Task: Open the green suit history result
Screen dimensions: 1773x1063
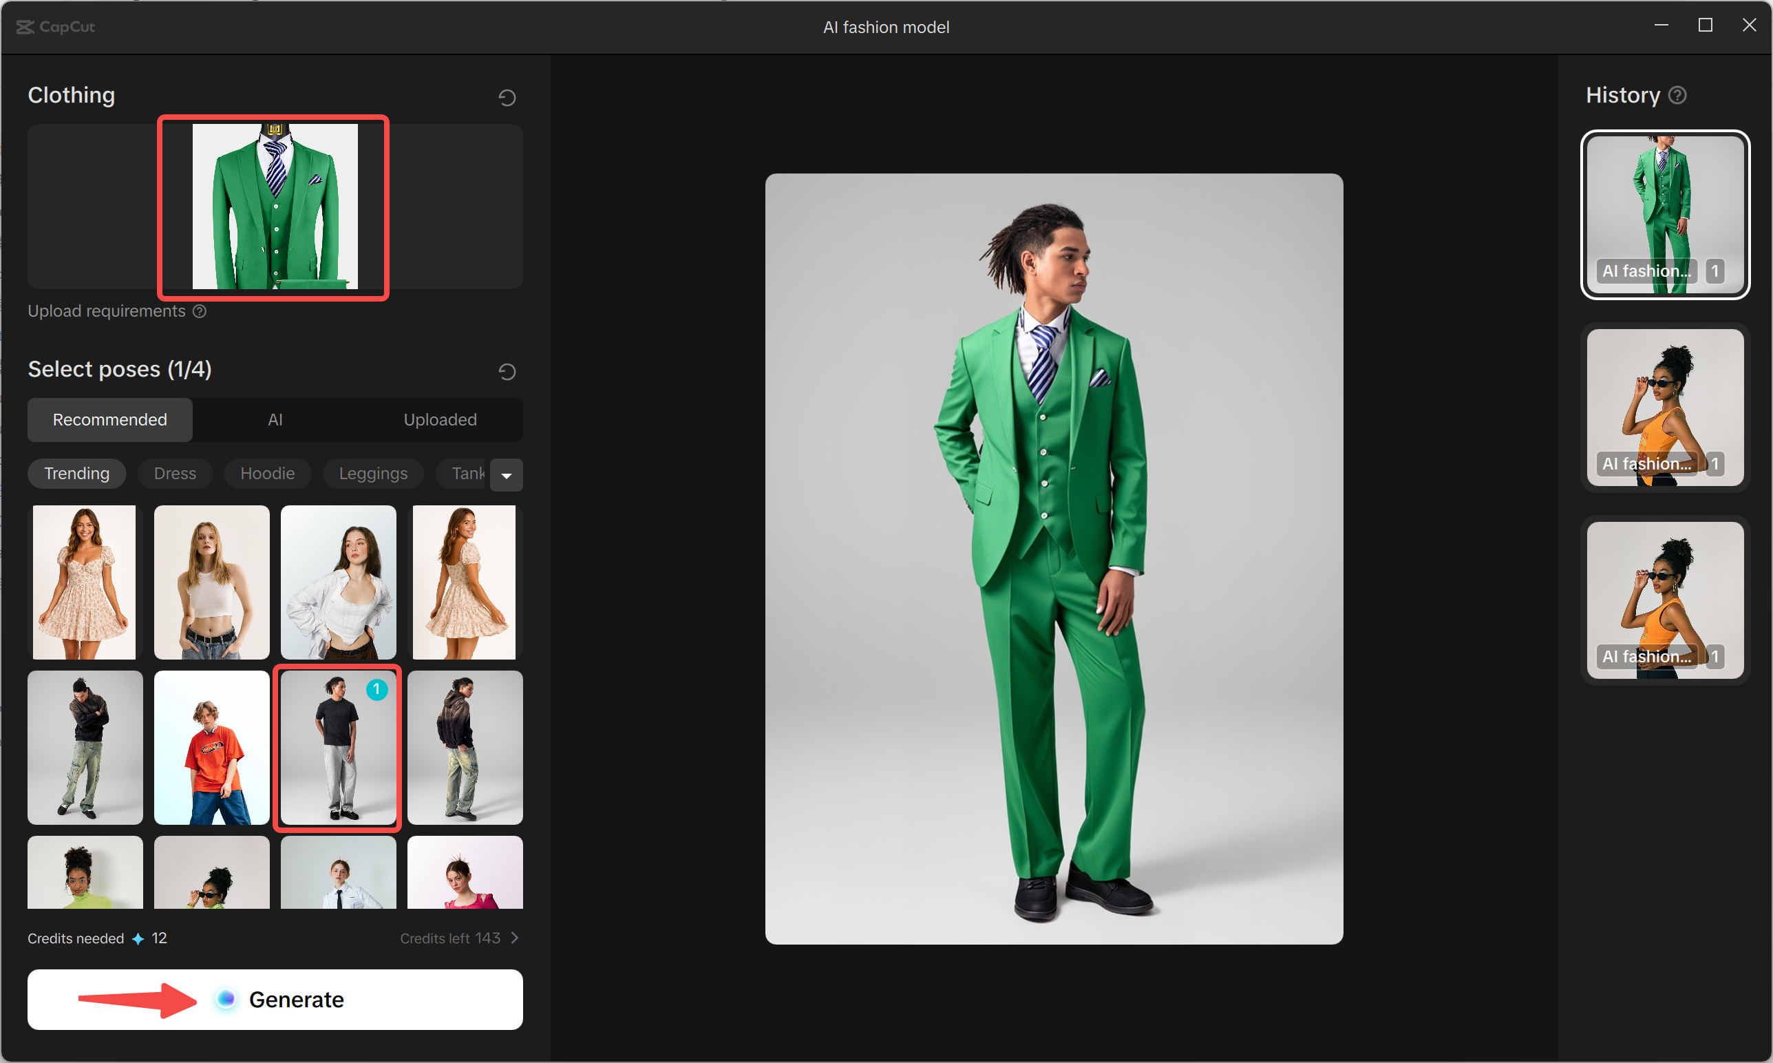Action: coord(1665,214)
